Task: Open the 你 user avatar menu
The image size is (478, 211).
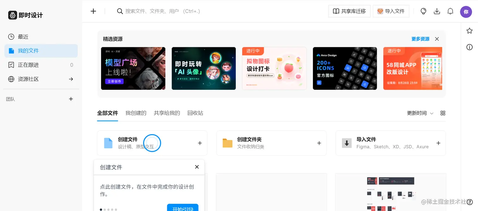Action: (466, 12)
